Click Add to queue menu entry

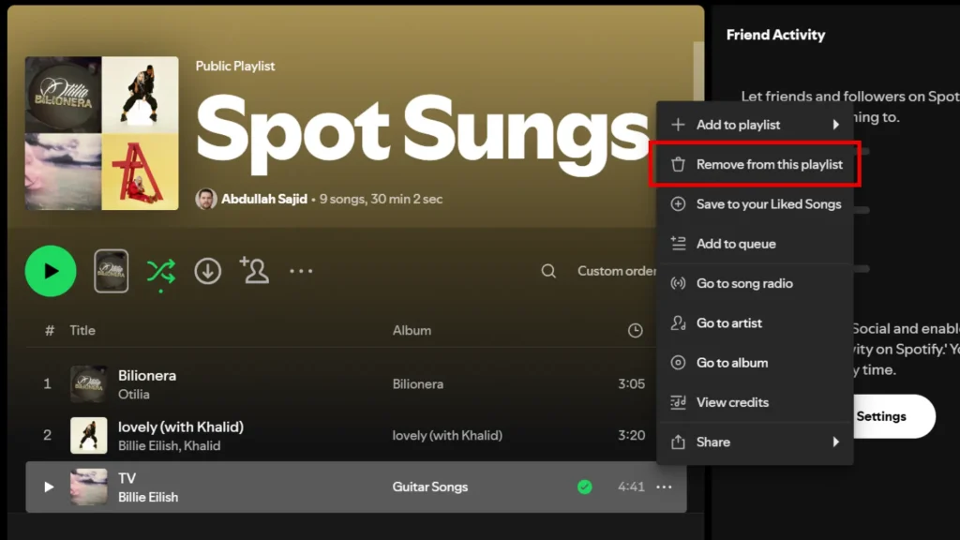[x=736, y=244]
